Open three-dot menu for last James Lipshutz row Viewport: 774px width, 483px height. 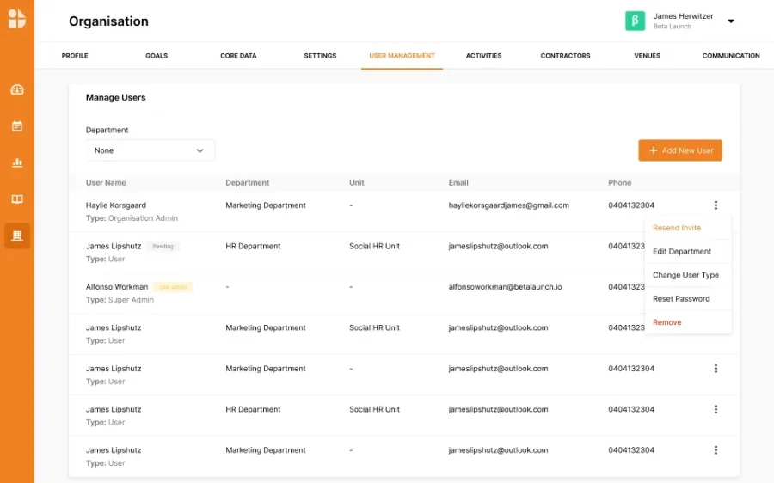(716, 450)
